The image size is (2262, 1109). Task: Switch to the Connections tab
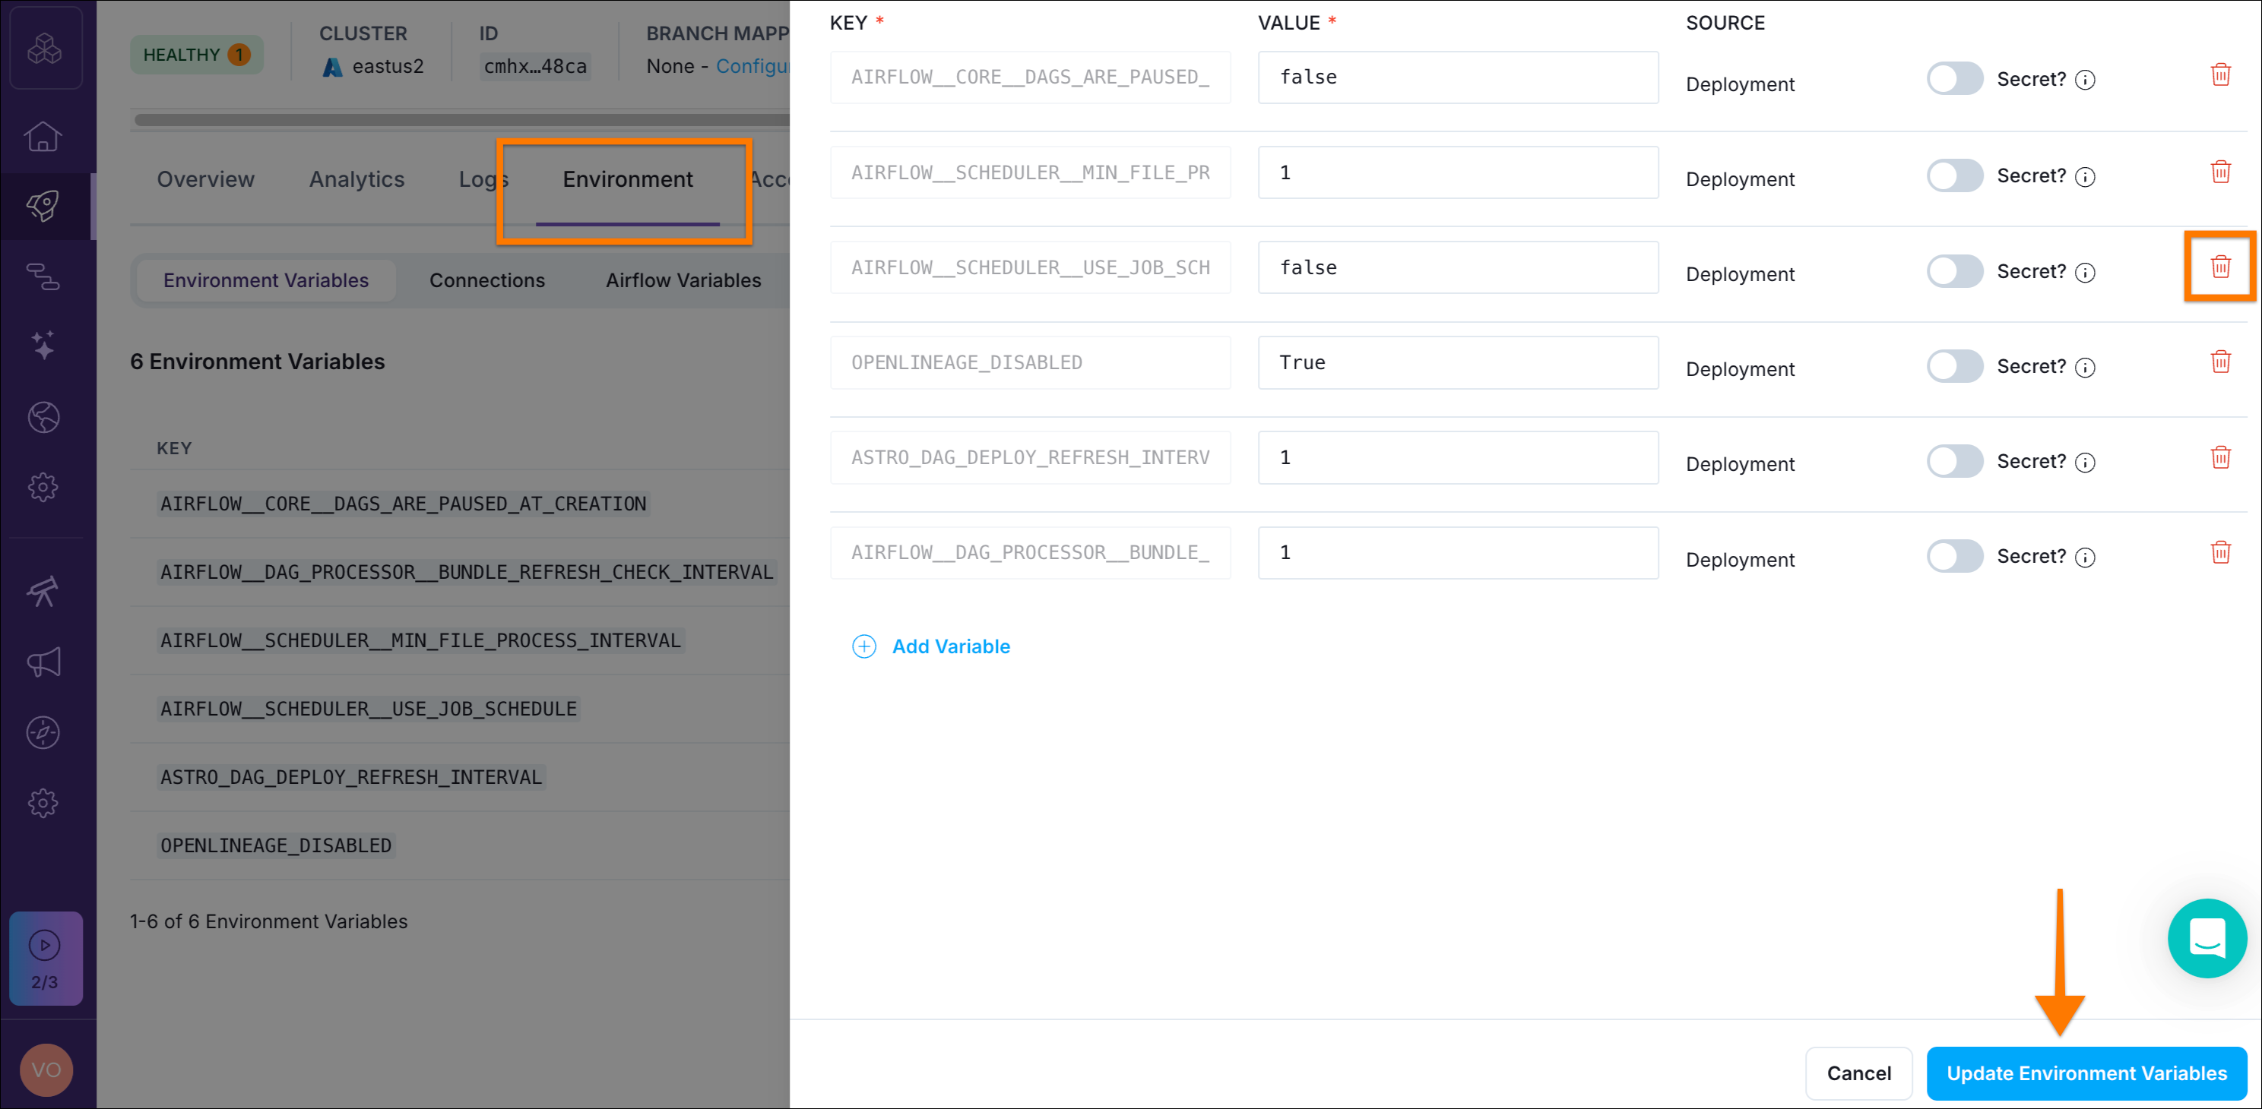tap(486, 280)
